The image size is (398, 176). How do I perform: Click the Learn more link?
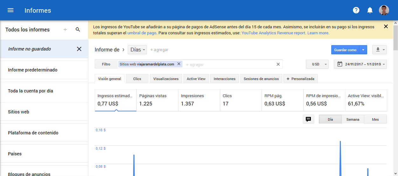pyautogui.click(x=318, y=33)
